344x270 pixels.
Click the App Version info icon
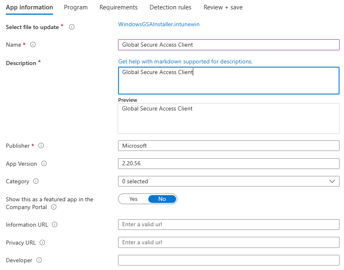tap(44, 164)
